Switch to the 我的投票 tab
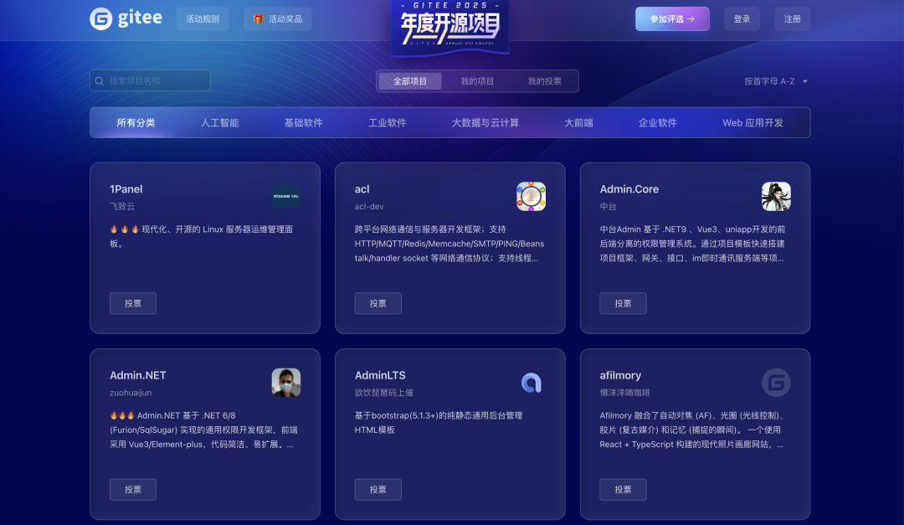904x525 pixels. coord(545,81)
